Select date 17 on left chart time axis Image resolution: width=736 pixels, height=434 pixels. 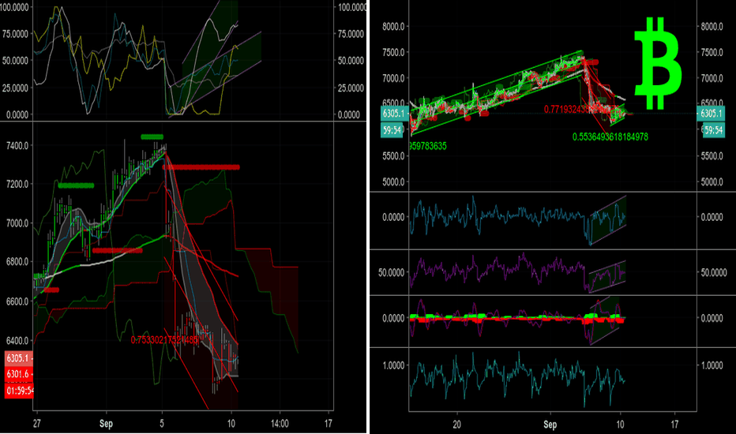(328, 423)
